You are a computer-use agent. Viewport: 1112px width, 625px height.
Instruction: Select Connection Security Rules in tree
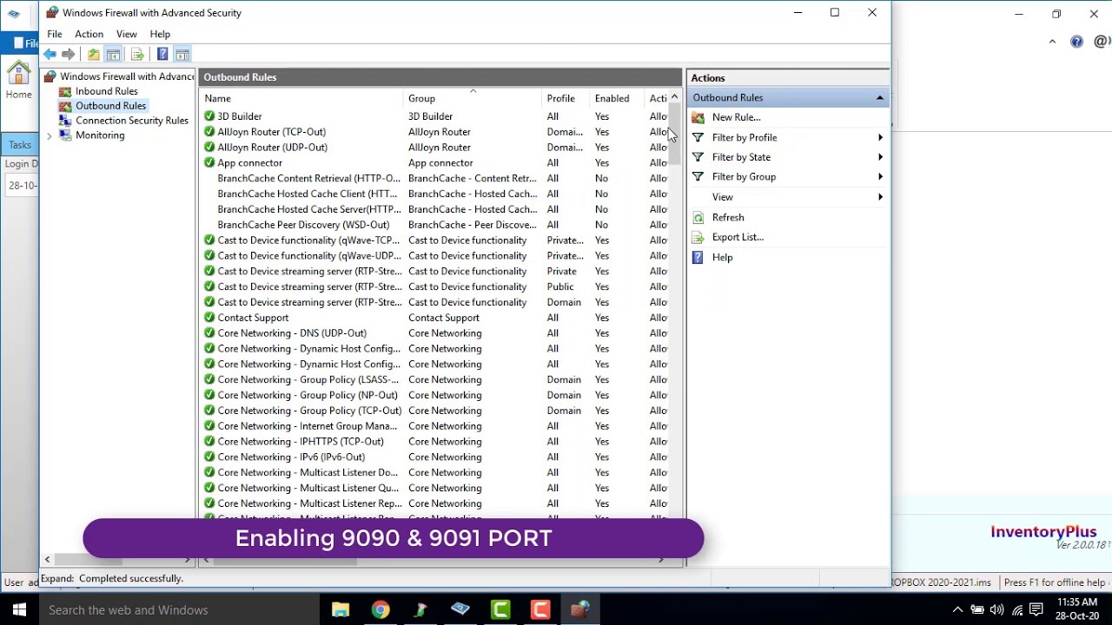pyautogui.click(x=132, y=121)
